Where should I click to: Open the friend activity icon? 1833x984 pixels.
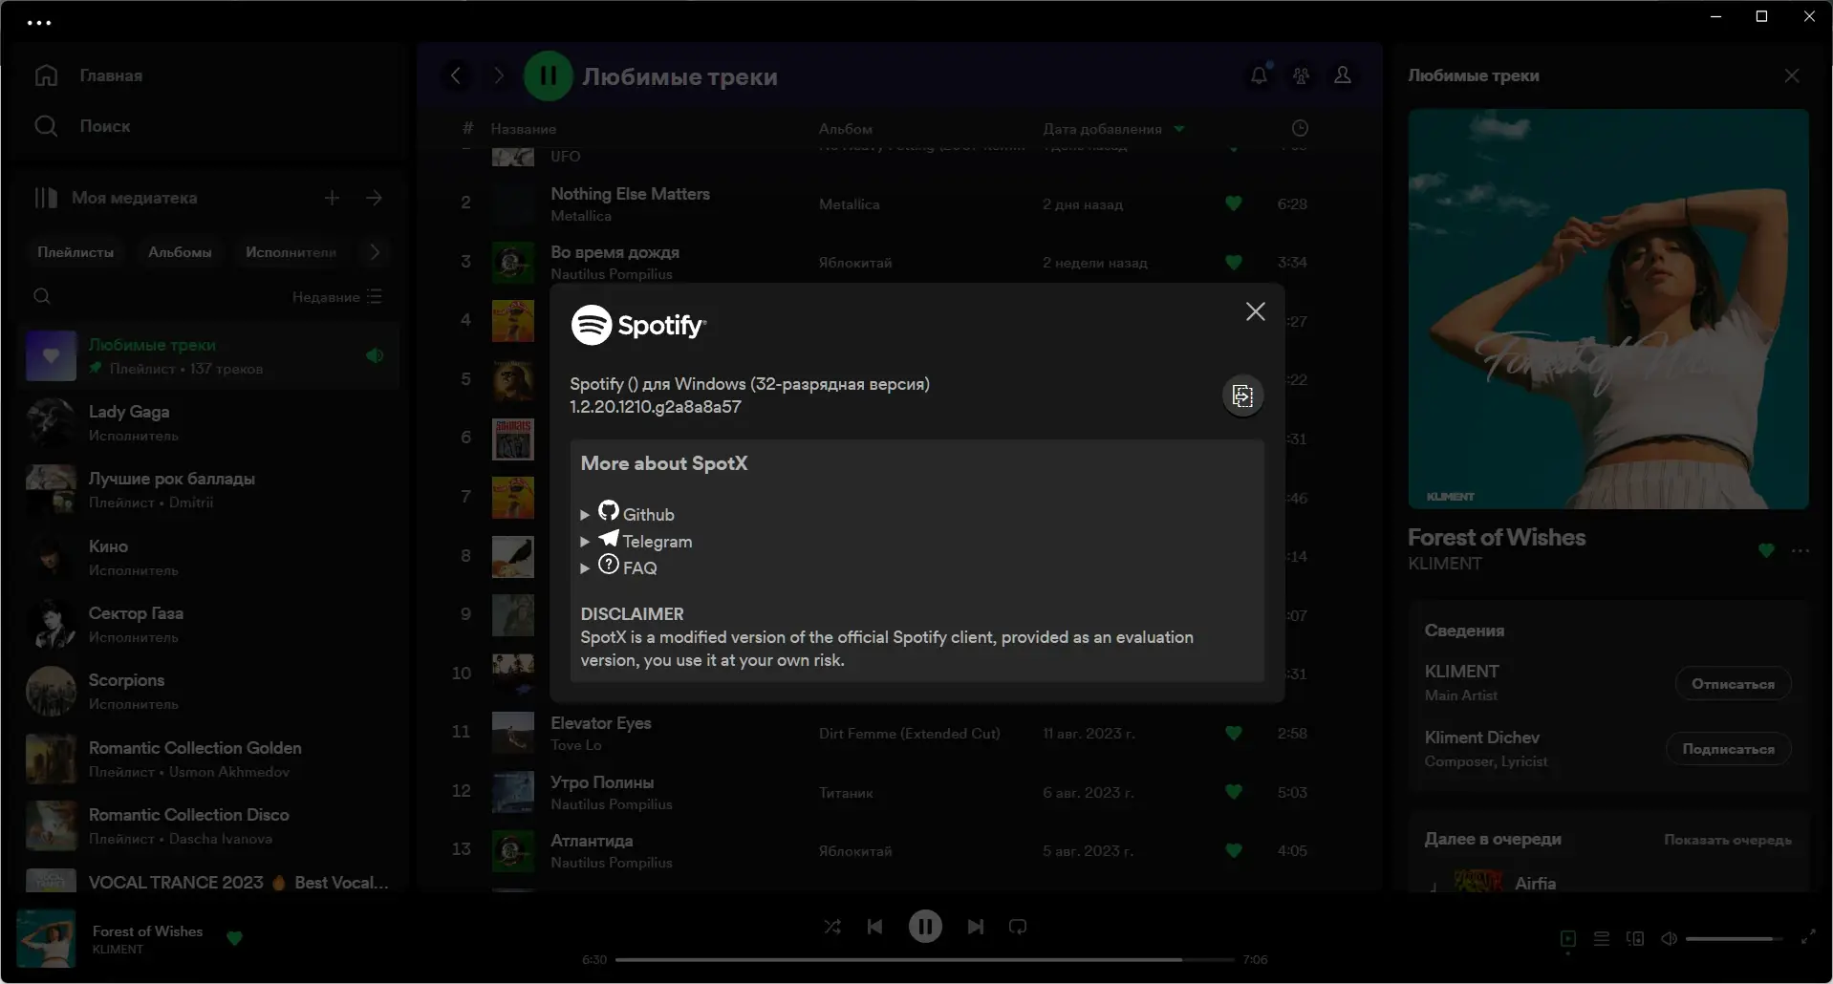[x=1301, y=75]
